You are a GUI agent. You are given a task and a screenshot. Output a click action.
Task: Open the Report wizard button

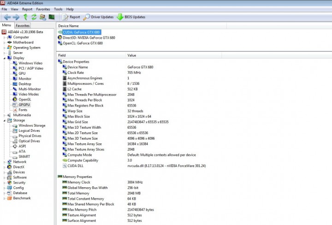(71, 17)
